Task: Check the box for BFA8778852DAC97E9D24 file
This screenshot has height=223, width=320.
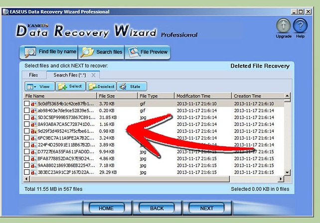Action: click(27, 159)
